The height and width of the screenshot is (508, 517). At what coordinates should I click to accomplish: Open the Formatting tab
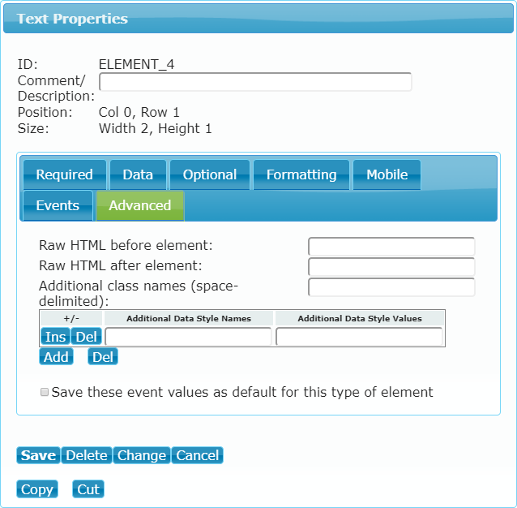click(301, 174)
